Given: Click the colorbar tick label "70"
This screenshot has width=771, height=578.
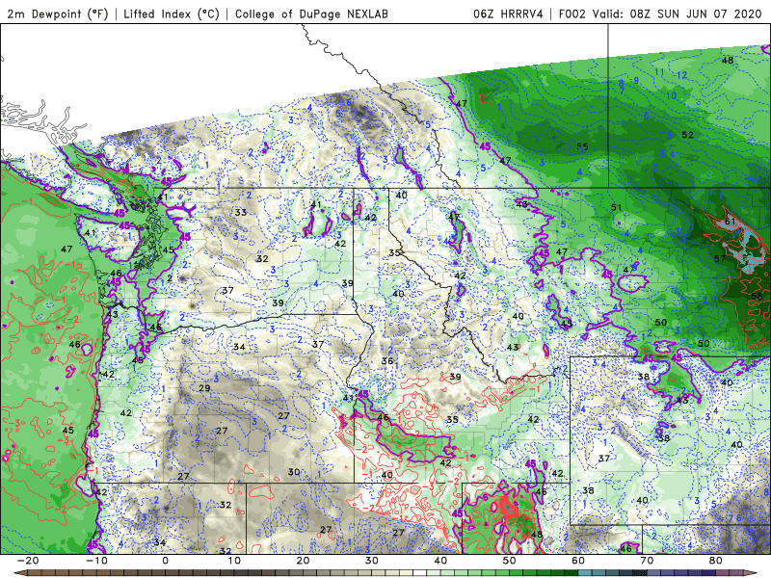Looking at the screenshot, I should click(647, 561).
